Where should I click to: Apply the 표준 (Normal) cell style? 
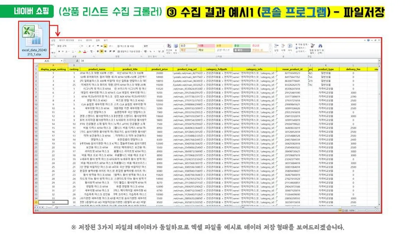click(188, 46)
